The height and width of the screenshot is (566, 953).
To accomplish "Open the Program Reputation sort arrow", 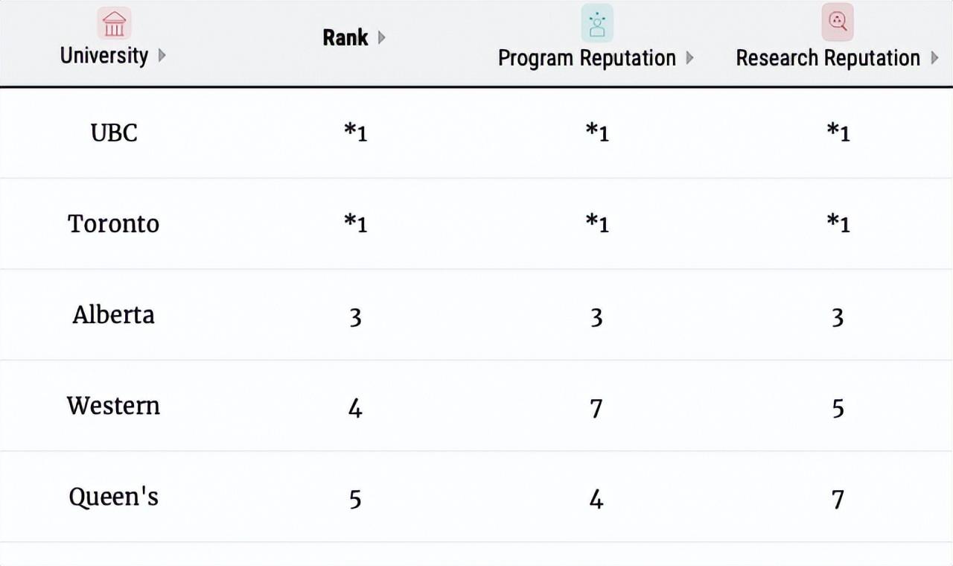I will click(689, 58).
